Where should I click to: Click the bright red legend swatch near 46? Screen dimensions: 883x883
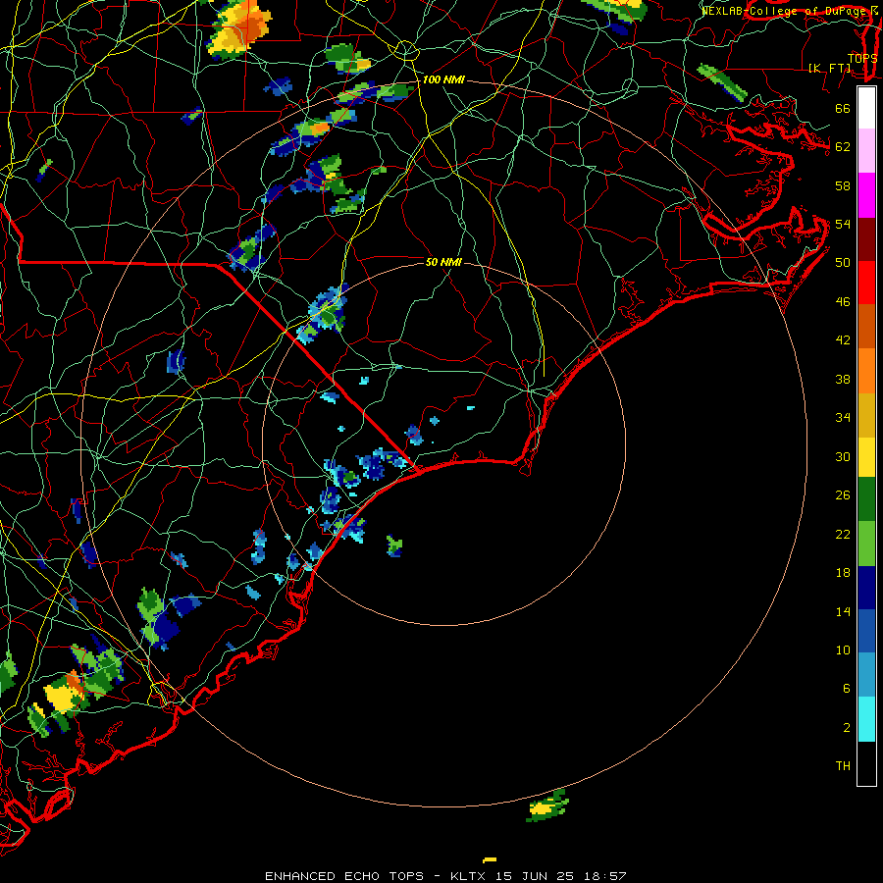[x=866, y=283]
